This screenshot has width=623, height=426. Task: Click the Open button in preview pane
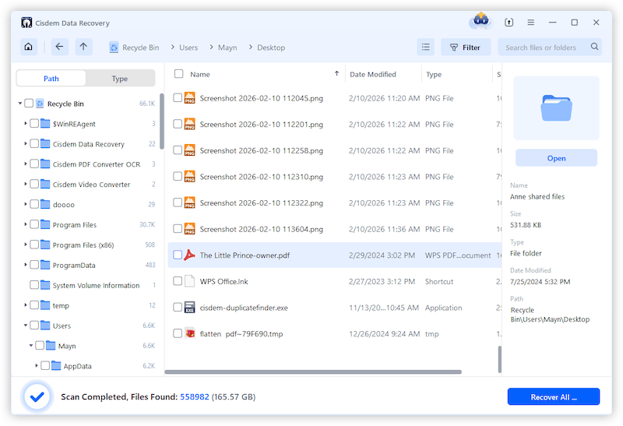click(556, 158)
